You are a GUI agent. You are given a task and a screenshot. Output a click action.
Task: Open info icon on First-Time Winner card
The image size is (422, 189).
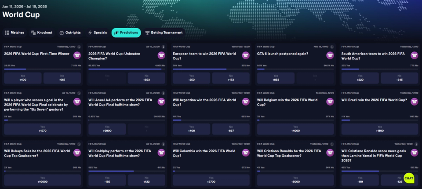79,47
